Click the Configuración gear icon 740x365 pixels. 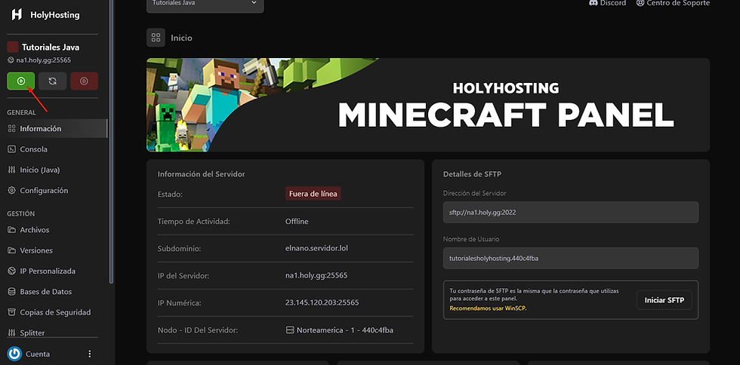(x=12, y=191)
